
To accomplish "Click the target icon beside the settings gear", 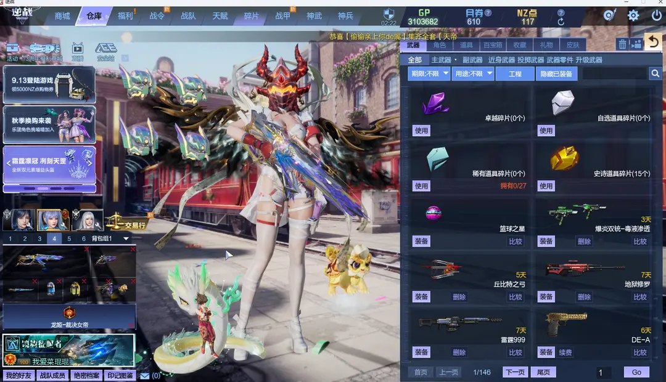I will (x=610, y=15).
